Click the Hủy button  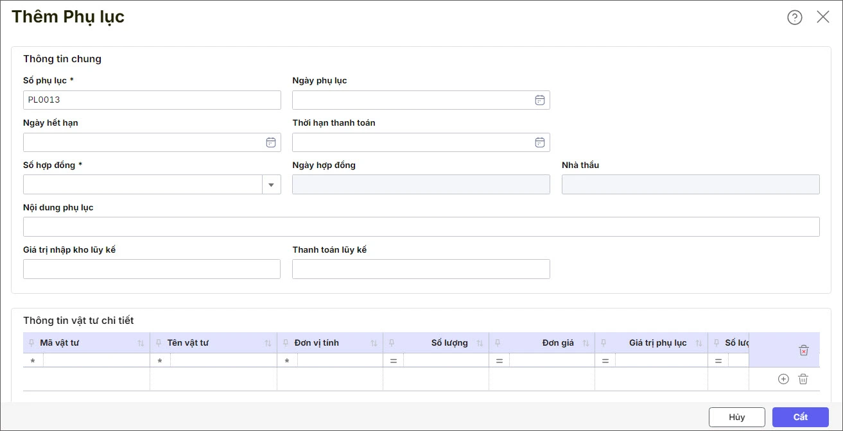pyautogui.click(x=736, y=417)
